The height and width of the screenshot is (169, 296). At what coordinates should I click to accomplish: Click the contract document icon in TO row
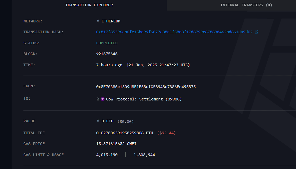pos(98,99)
